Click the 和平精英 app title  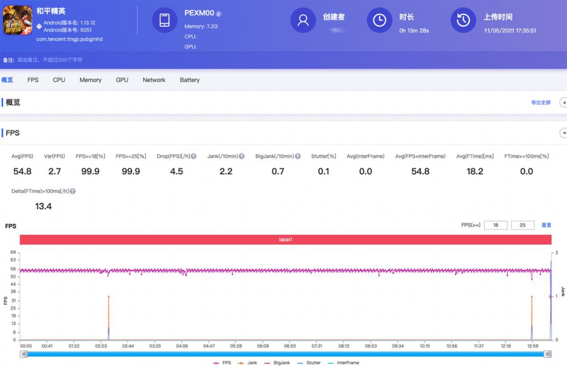[x=51, y=11]
